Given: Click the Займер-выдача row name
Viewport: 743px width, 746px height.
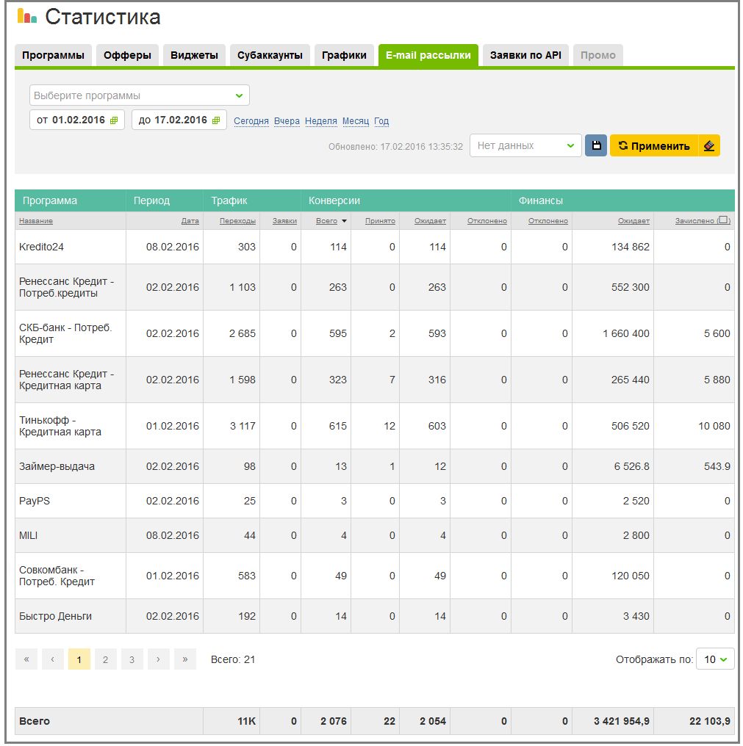Looking at the screenshot, I should pos(57,466).
